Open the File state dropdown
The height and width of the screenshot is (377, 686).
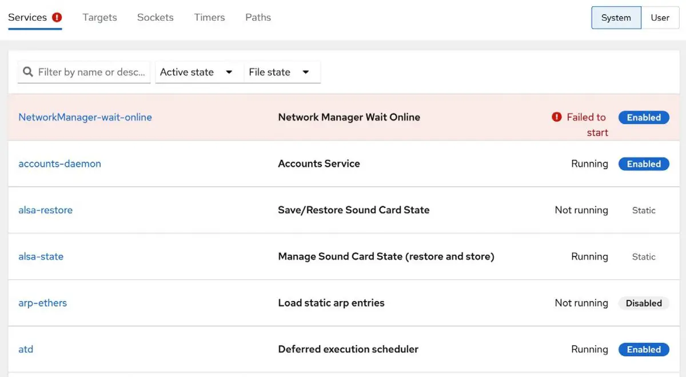pos(281,72)
